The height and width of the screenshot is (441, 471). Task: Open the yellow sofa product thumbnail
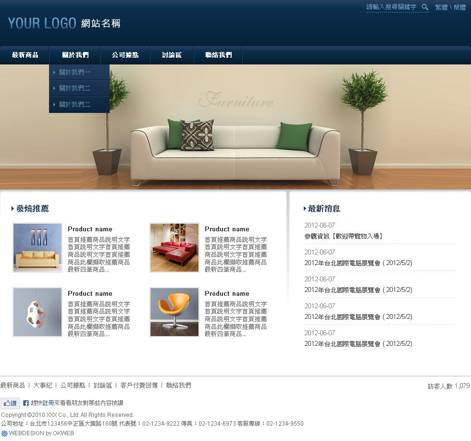tap(37, 248)
